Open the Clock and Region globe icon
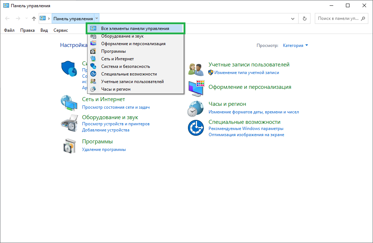 pos(196,109)
